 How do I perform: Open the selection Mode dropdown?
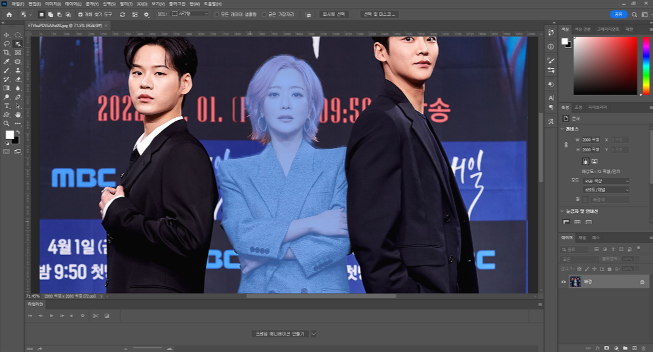tap(190, 14)
